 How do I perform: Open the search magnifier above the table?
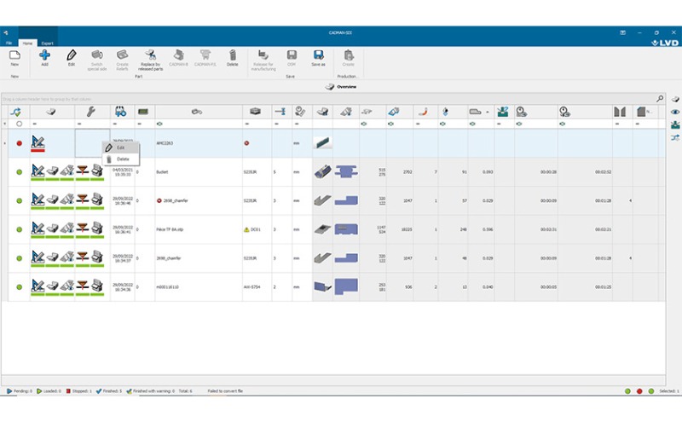(660, 99)
